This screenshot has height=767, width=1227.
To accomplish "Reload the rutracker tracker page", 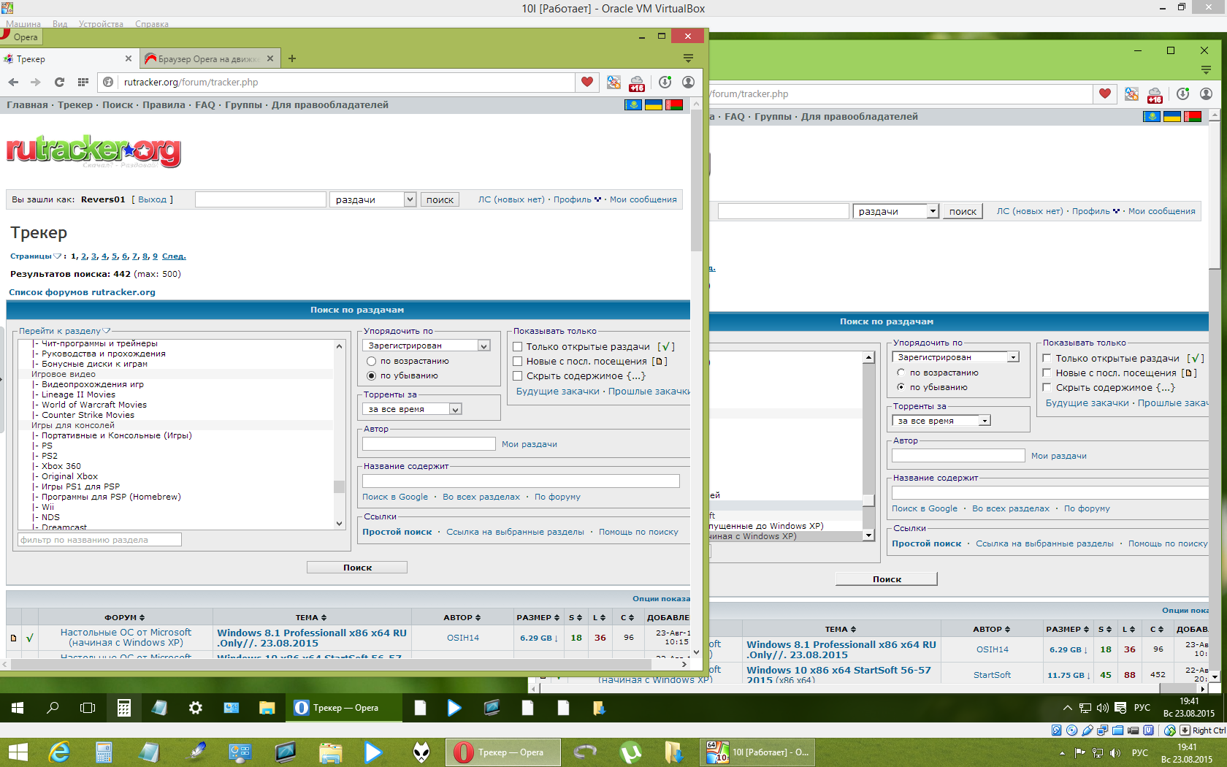I will 59,82.
